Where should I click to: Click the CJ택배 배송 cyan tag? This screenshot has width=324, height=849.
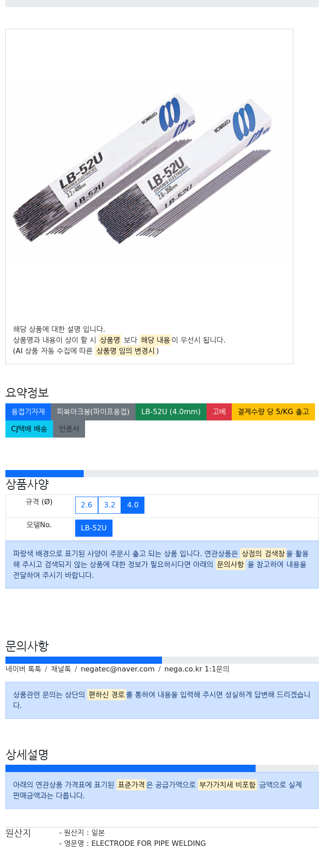click(x=29, y=429)
